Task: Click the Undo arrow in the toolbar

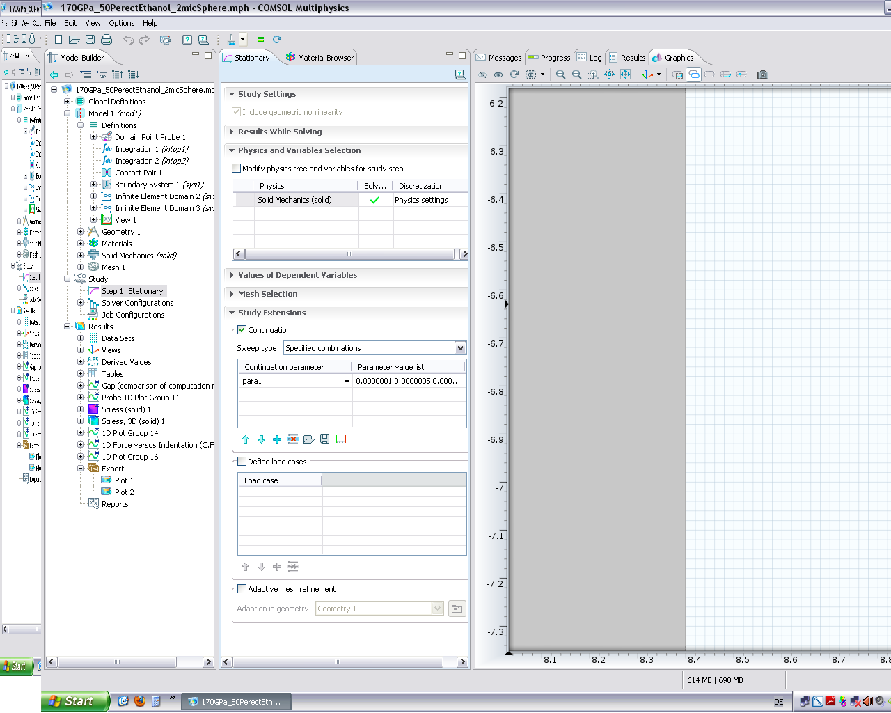Action: click(x=128, y=40)
